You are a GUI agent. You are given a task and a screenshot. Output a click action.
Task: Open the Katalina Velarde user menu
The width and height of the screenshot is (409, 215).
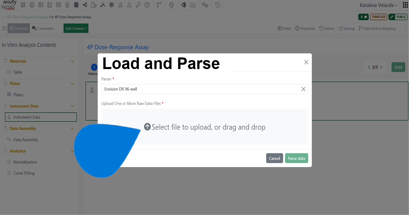(378, 5)
